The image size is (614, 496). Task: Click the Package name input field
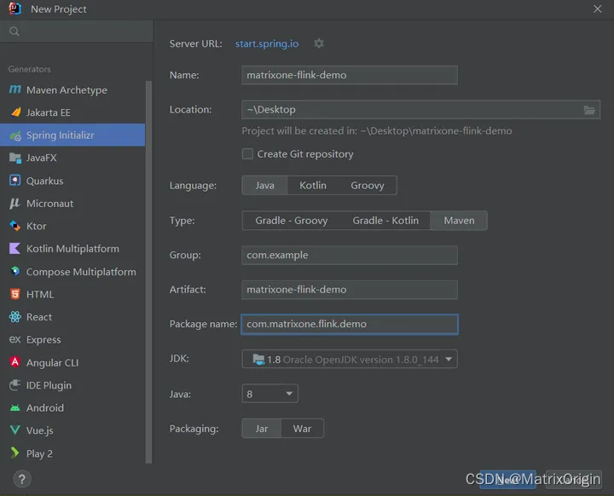[x=350, y=324]
